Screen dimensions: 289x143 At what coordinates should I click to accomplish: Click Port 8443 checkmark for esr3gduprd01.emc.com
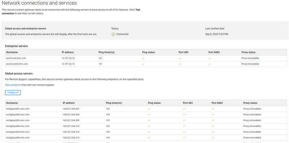click(213, 109)
